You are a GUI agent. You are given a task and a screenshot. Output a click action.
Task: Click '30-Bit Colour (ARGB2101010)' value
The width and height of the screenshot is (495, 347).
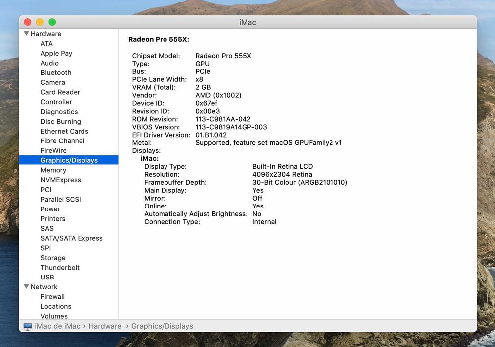click(x=300, y=182)
